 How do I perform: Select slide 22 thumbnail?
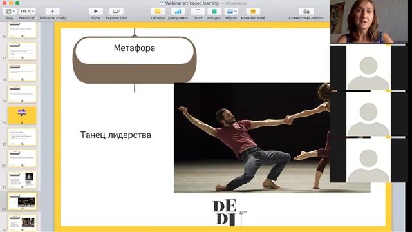pyautogui.click(x=22, y=159)
